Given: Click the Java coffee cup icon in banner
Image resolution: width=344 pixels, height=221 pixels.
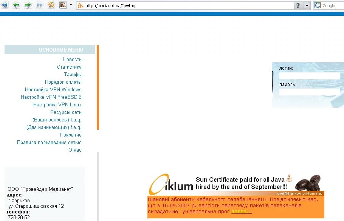Looking at the screenshot, I should 289,178.
